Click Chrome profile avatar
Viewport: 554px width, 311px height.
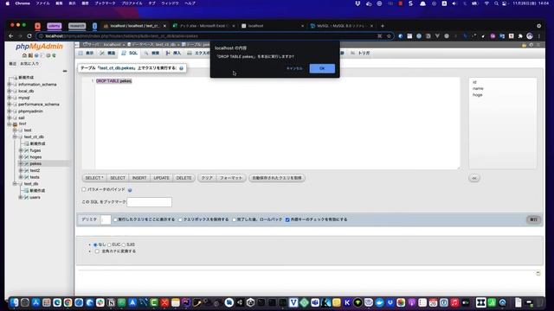pos(530,36)
